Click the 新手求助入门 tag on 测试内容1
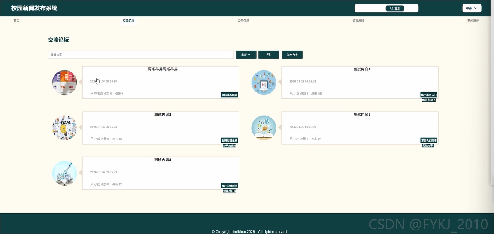 [x=429, y=95]
